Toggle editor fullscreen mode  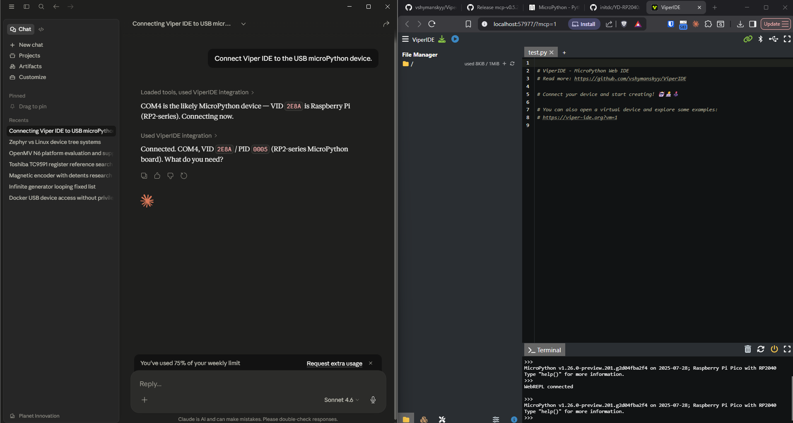coord(787,39)
